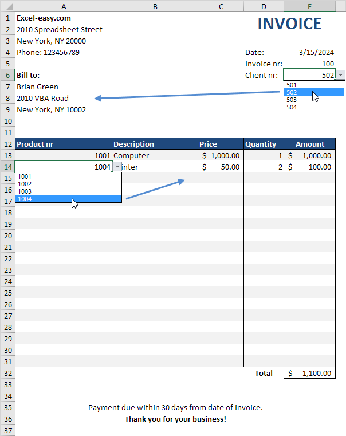Click the row 12 header
This screenshot has width=346, height=436.
[7, 144]
